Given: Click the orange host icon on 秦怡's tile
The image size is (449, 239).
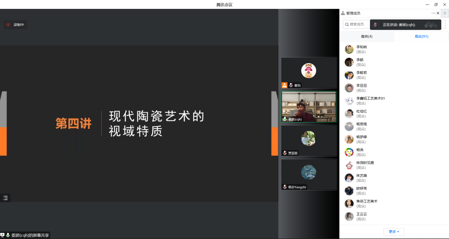Looking at the screenshot, I should [x=284, y=85].
